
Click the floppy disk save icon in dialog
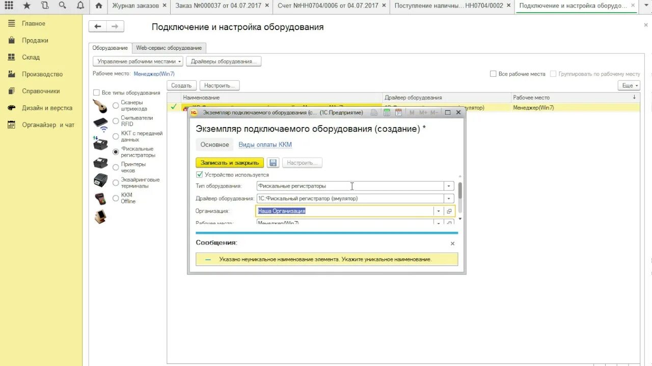click(273, 163)
